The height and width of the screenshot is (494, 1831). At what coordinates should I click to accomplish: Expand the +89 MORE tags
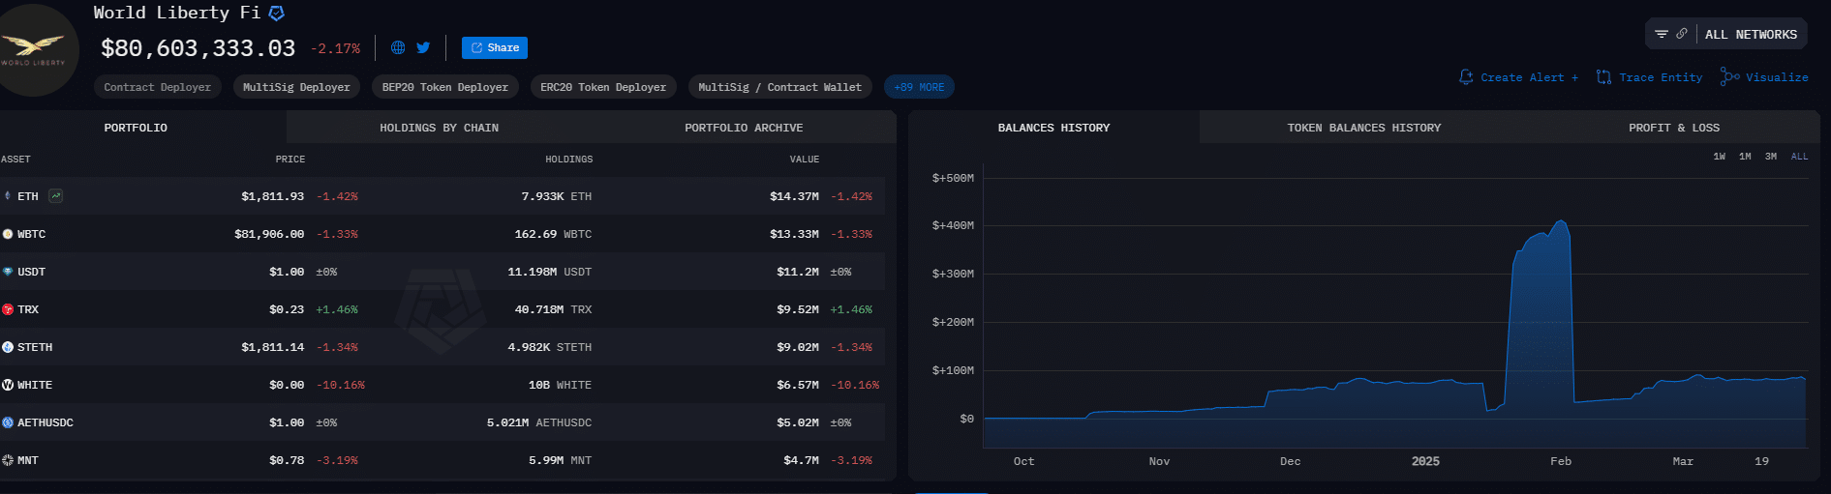(x=919, y=87)
